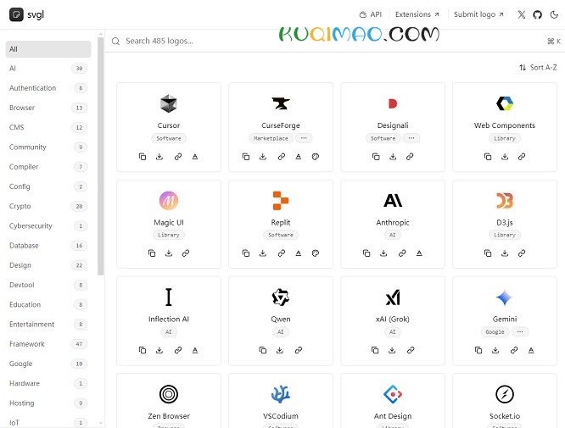The width and height of the screenshot is (565, 428).
Task: Open the Hosting category
Action: click(48, 403)
